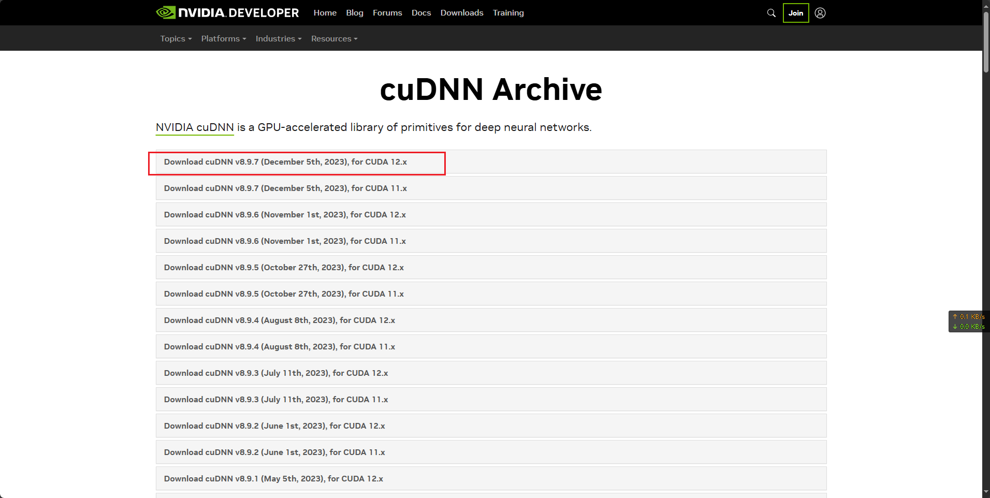Open Docs in the top navigation
This screenshot has width=990, height=498.
click(x=421, y=13)
